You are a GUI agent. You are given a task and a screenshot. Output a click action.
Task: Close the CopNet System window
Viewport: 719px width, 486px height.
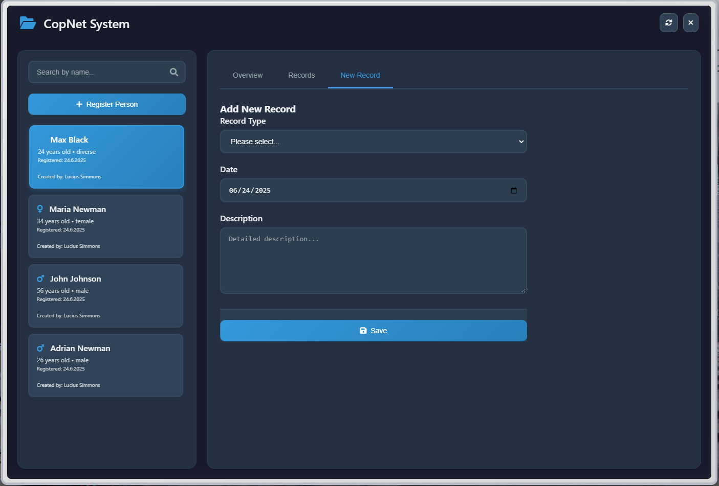(690, 22)
